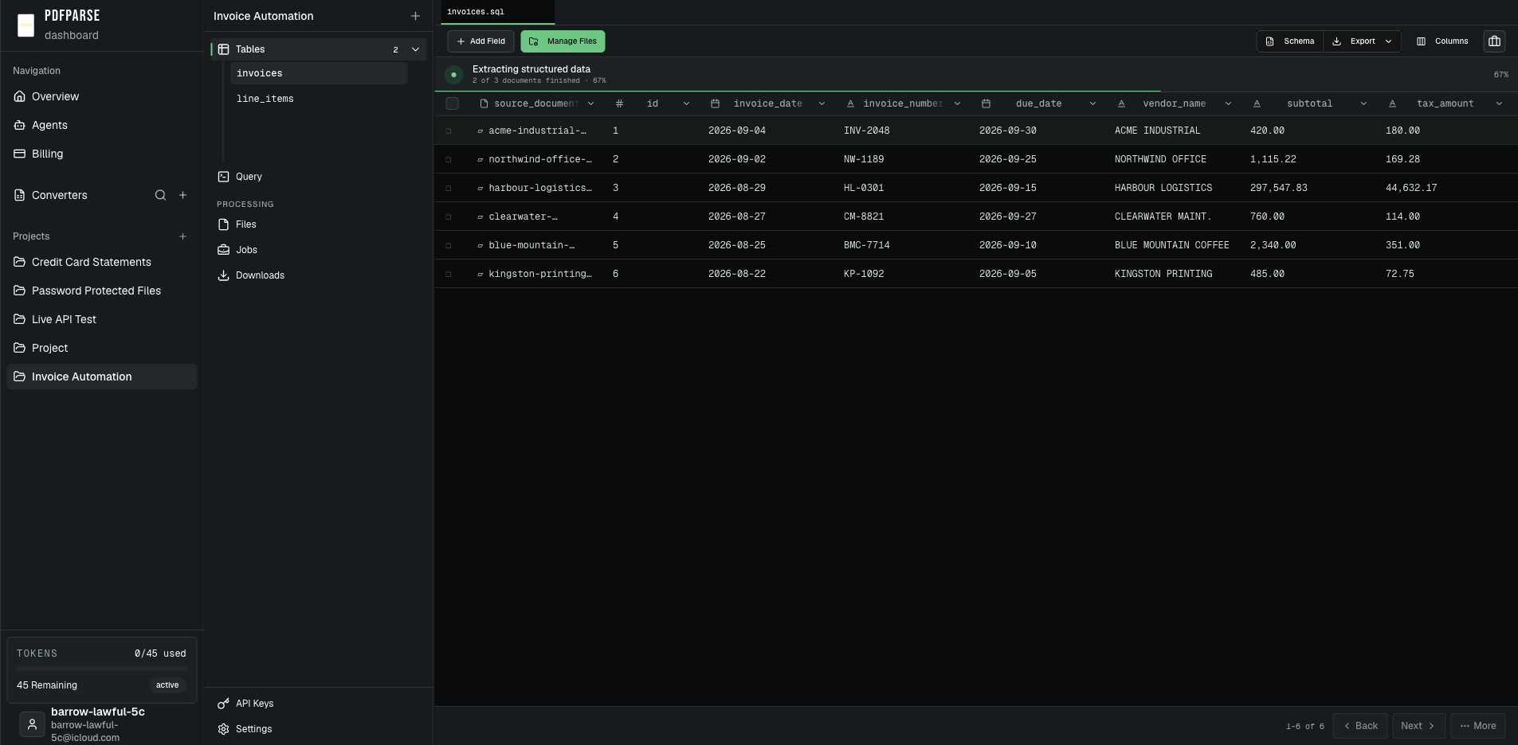Open Downloads in Processing section

pyautogui.click(x=251, y=275)
